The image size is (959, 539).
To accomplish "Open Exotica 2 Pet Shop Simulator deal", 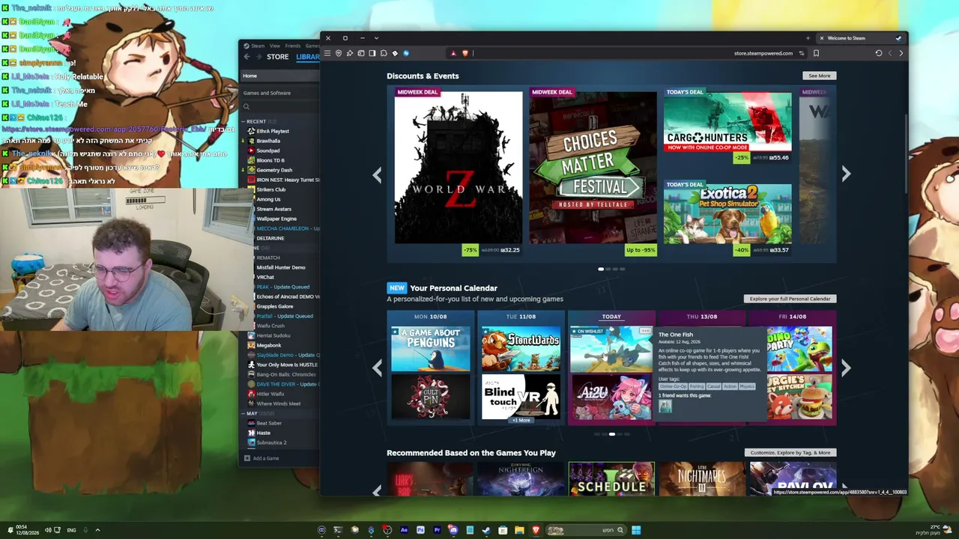I will pyautogui.click(x=727, y=213).
